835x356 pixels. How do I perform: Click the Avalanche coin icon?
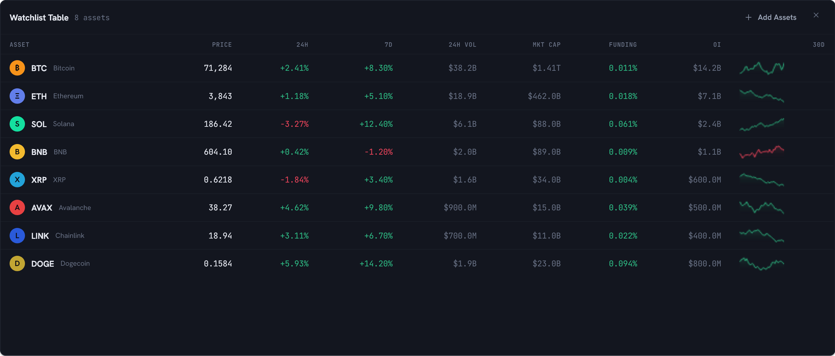(17, 207)
